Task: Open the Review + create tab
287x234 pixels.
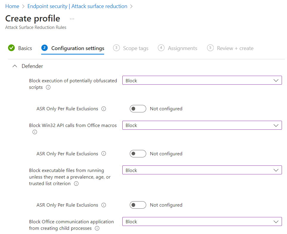Action: tap(231, 48)
